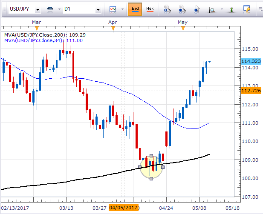Toggle Bid price display
Image resolution: width=263 pixels, height=214 pixels.
point(135,9)
